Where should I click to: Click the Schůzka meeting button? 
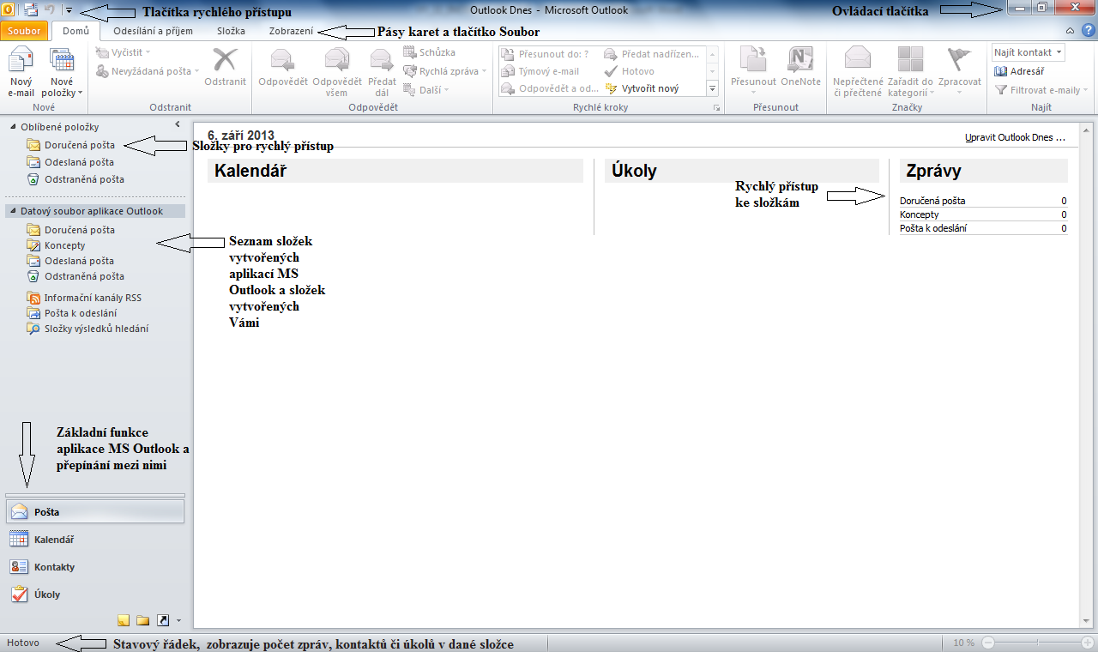pyautogui.click(x=430, y=53)
